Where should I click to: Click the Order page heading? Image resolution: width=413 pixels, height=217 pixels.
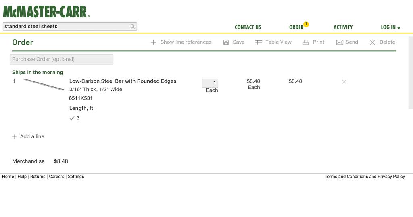point(23,42)
